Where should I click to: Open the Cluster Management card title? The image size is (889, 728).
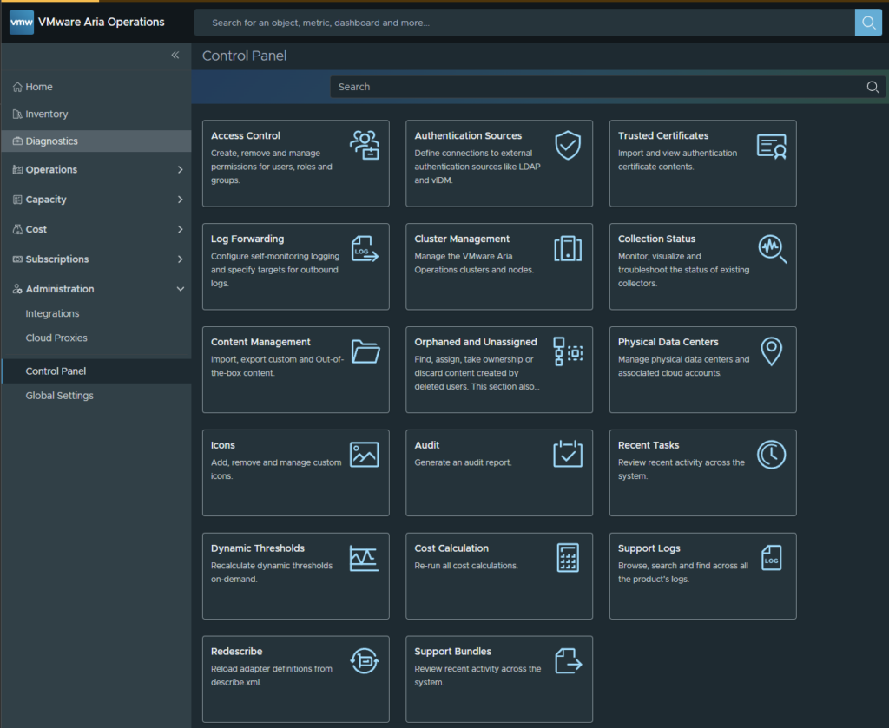[x=462, y=239]
